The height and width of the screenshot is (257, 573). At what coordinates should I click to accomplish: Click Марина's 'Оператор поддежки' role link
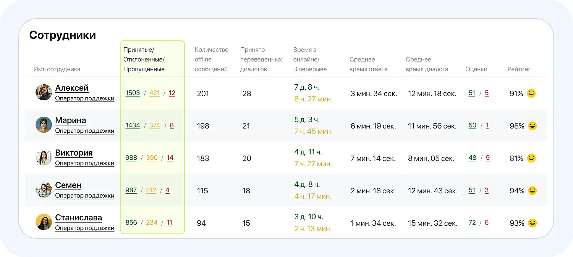click(84, 131)
